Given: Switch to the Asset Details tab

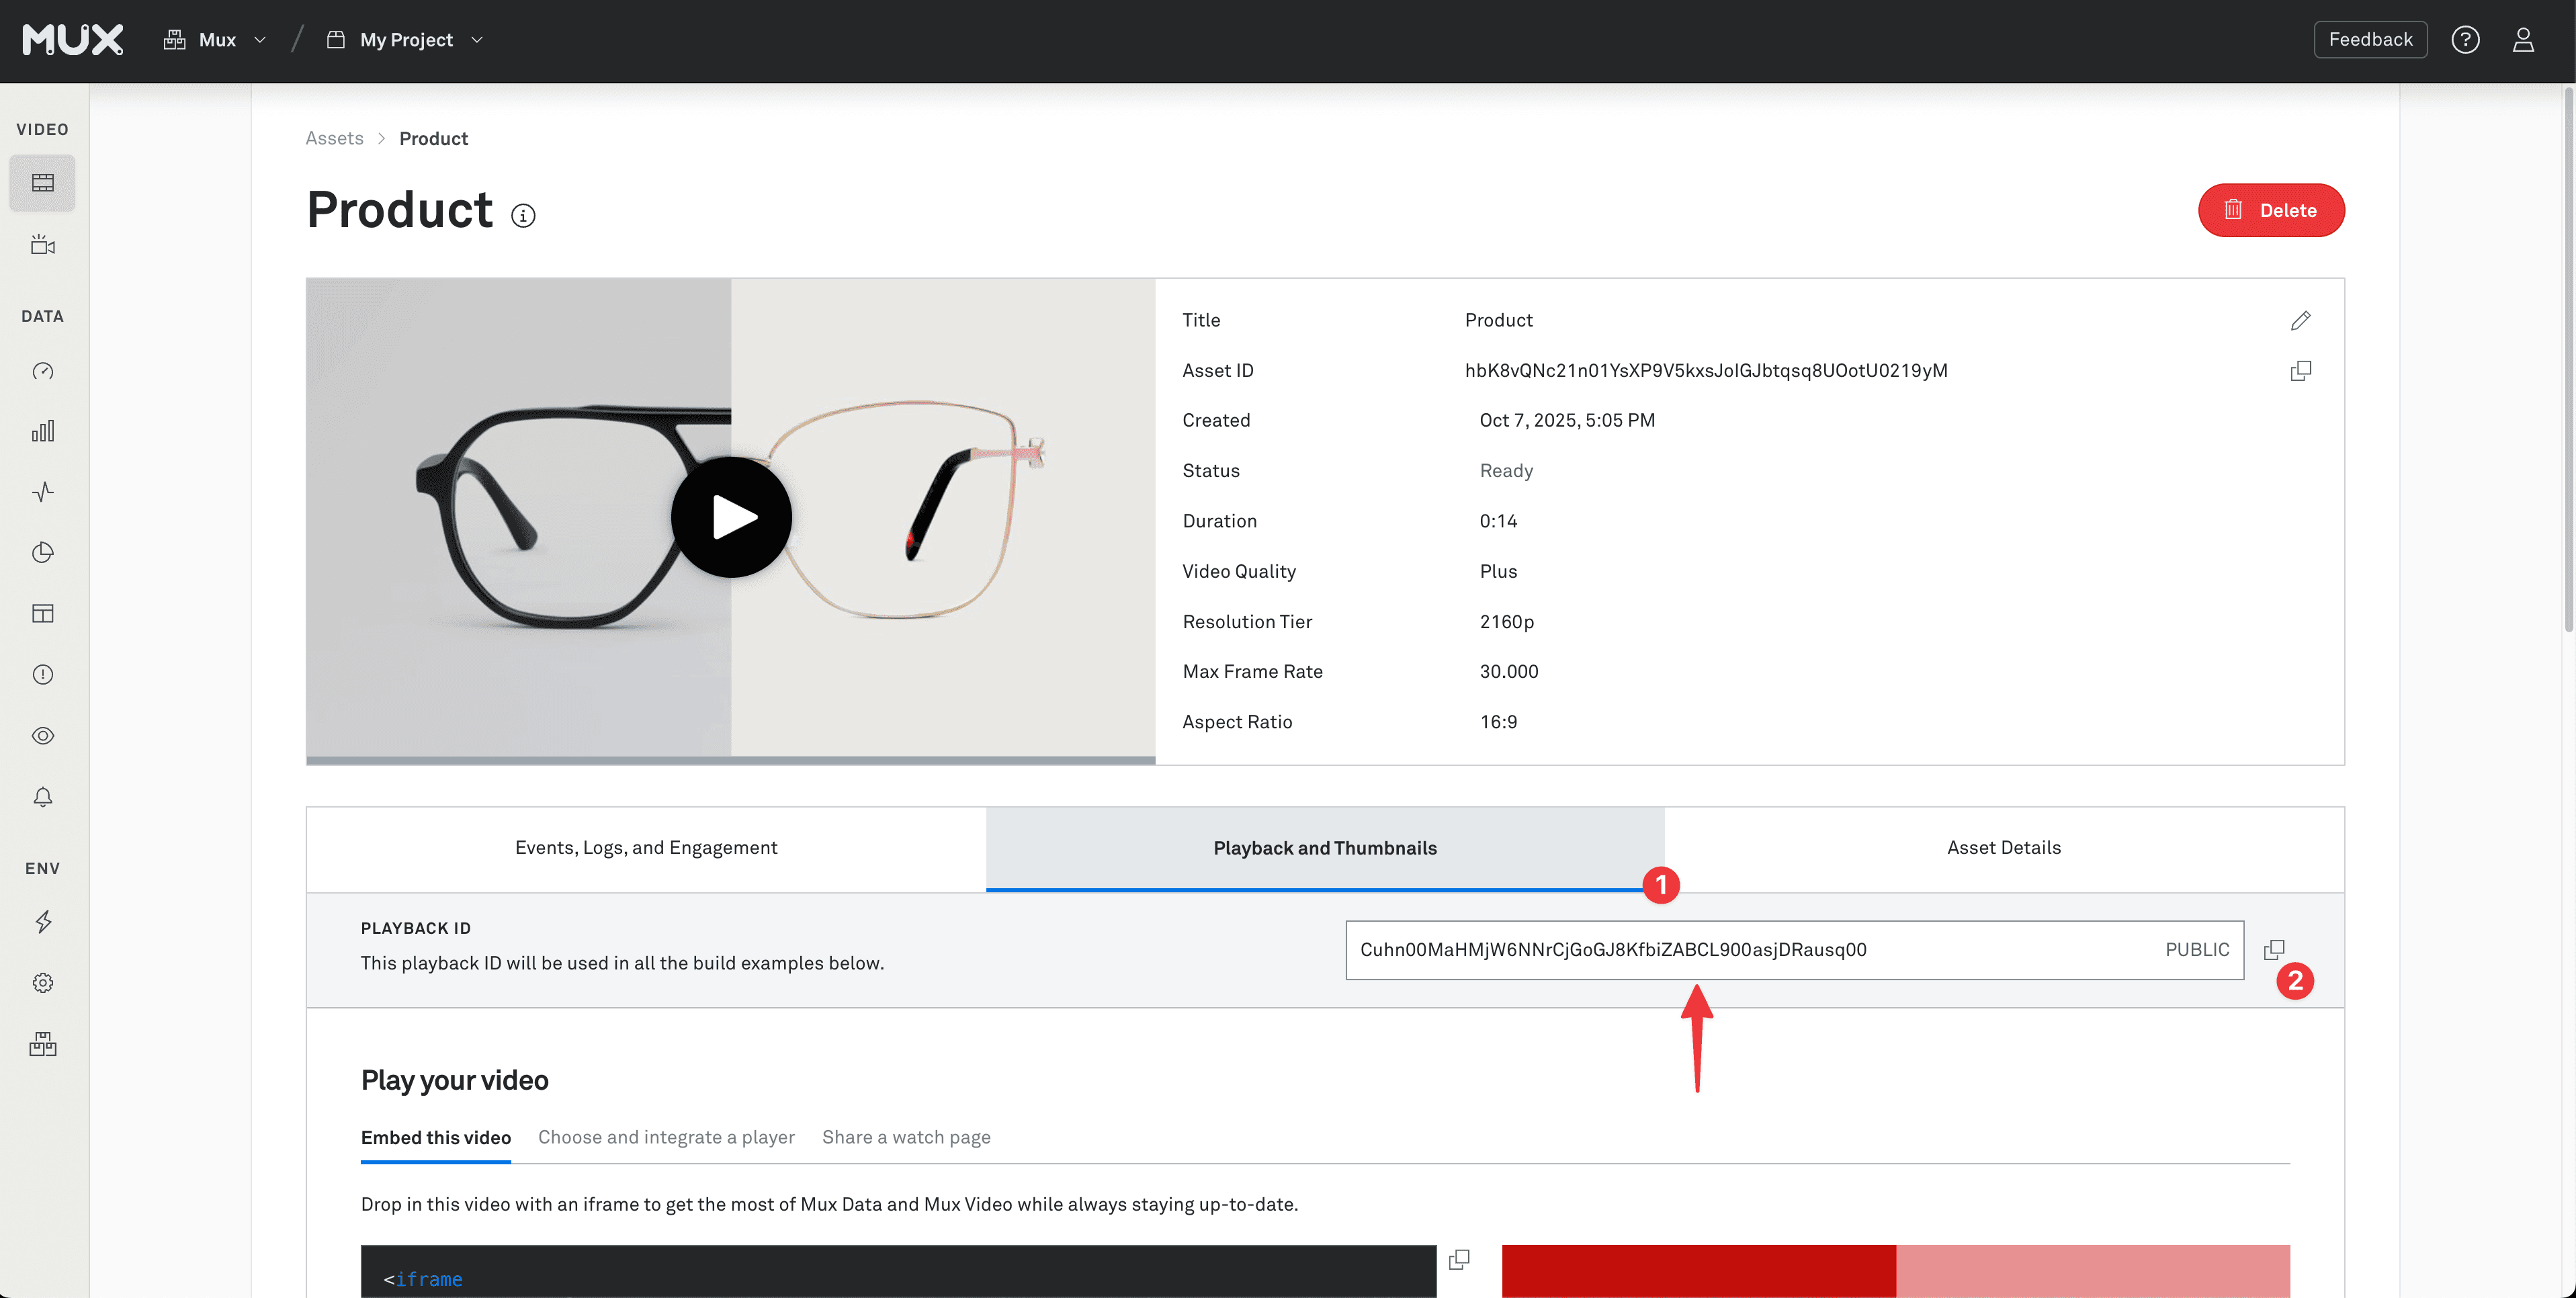Looking at the screenshot, I should [x=2004, y=847].
